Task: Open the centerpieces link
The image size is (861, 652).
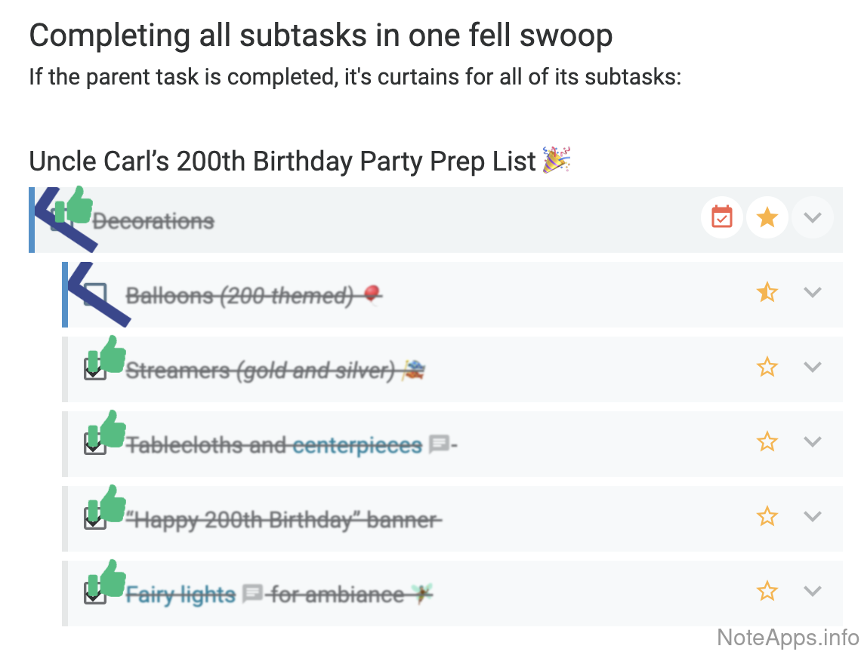Action: tap(356, 446)
